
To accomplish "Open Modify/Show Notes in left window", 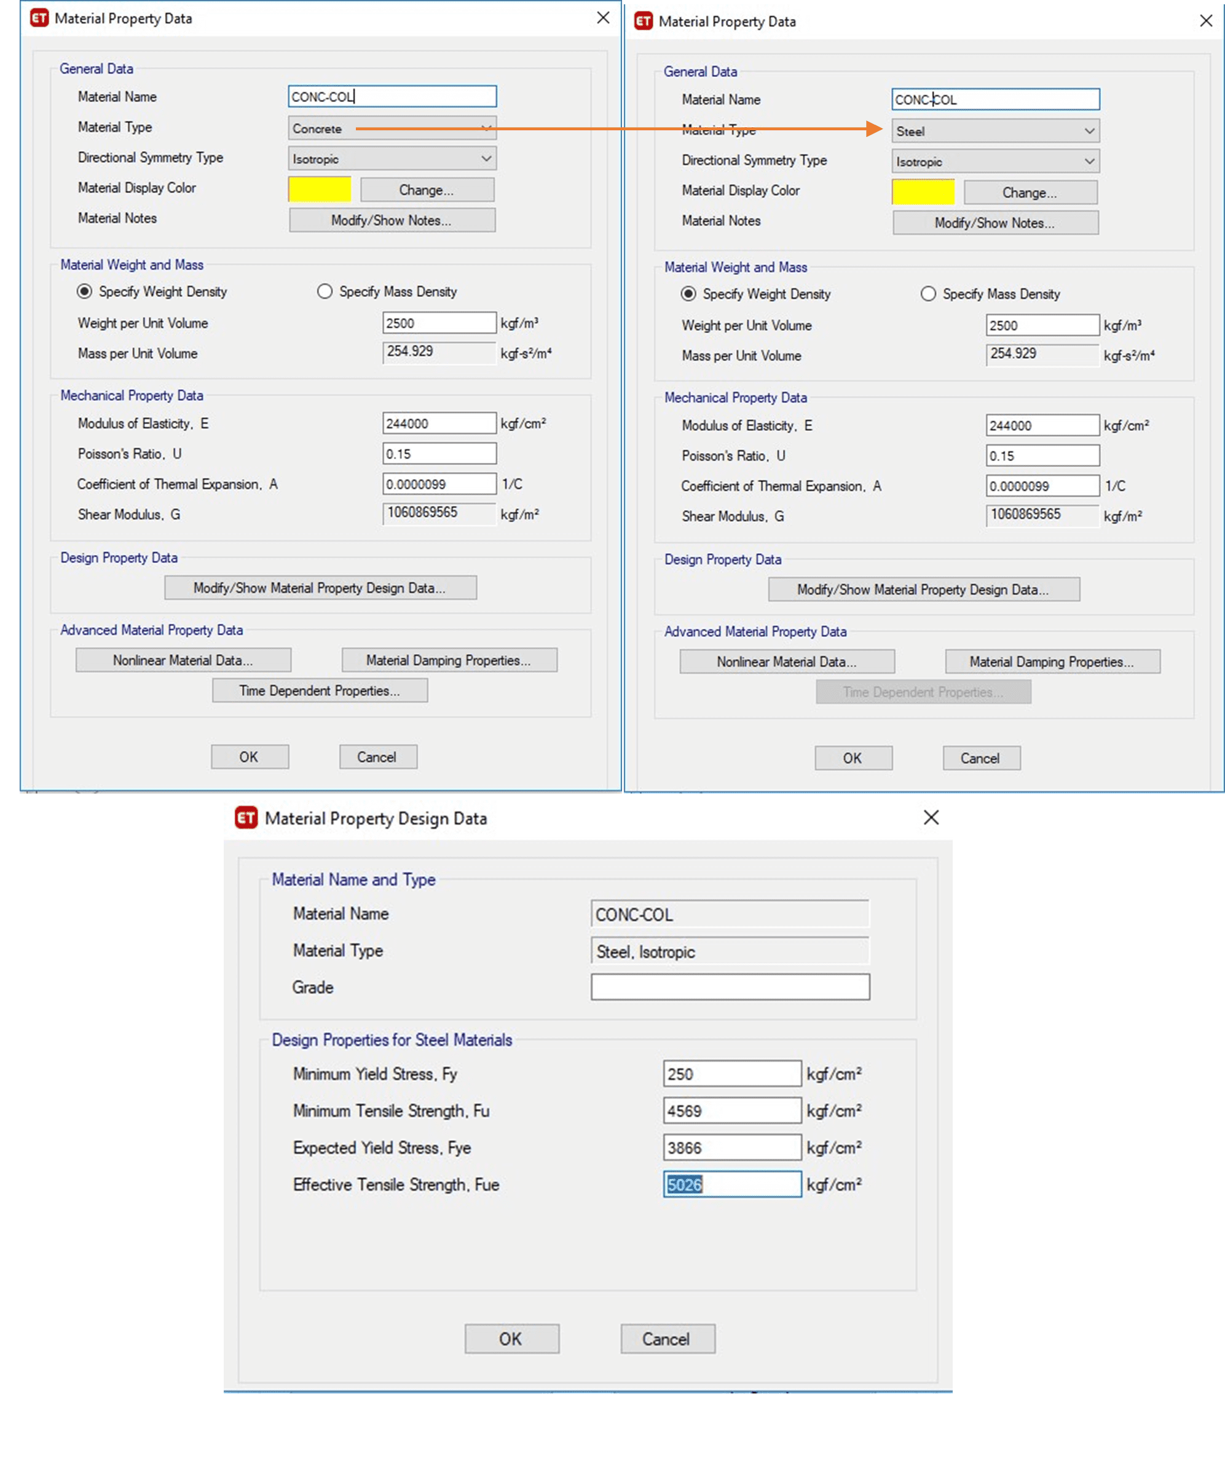I will tap(392, 220).
